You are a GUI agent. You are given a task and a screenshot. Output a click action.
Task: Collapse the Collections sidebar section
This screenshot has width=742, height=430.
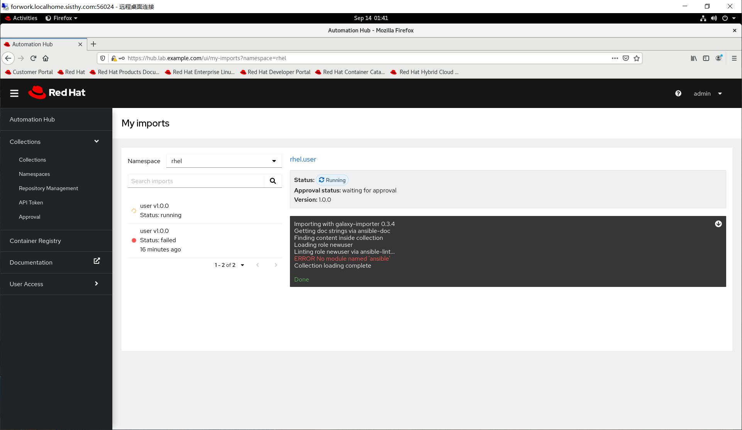pyautogui.click(x=96, y=142)
